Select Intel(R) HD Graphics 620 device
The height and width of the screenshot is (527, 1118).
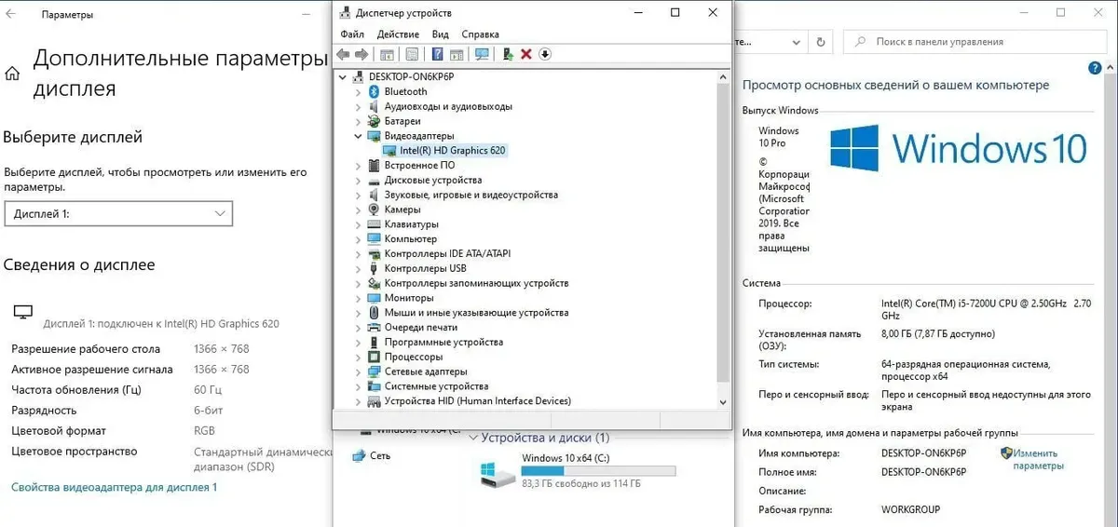[452, 151]
